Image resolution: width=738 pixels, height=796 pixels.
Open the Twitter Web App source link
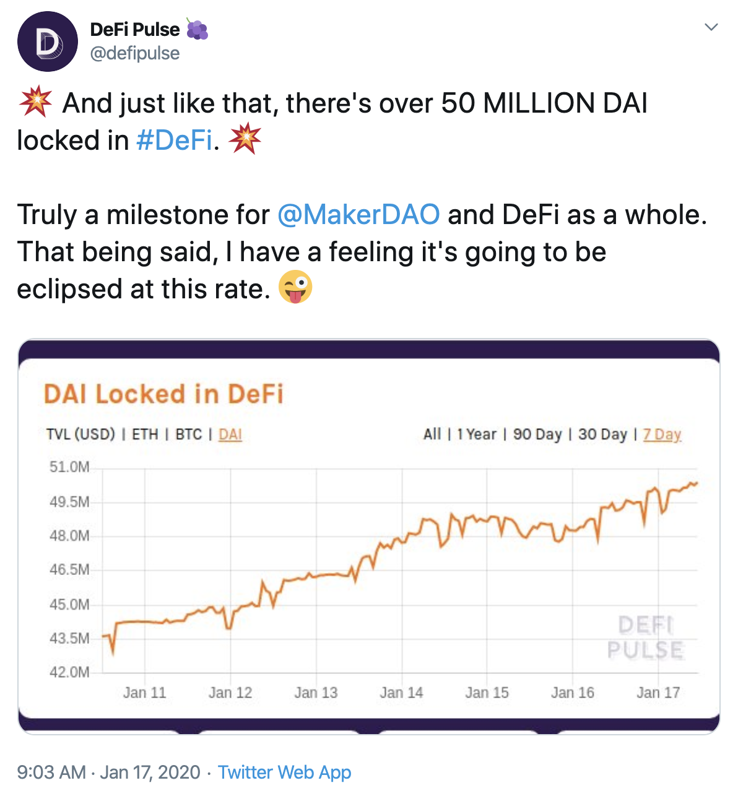(x=285, y=772)
